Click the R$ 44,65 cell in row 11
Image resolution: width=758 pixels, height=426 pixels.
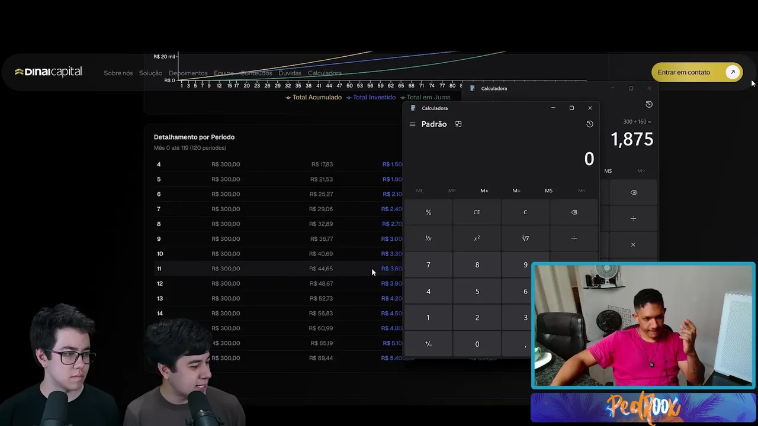coord(321,269)
